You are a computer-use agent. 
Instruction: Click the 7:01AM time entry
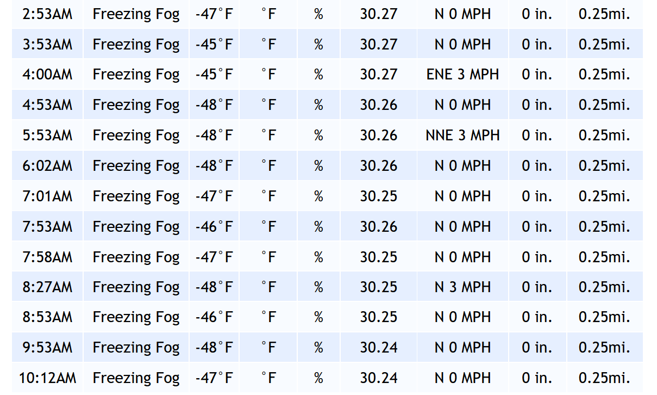point(47,196)
